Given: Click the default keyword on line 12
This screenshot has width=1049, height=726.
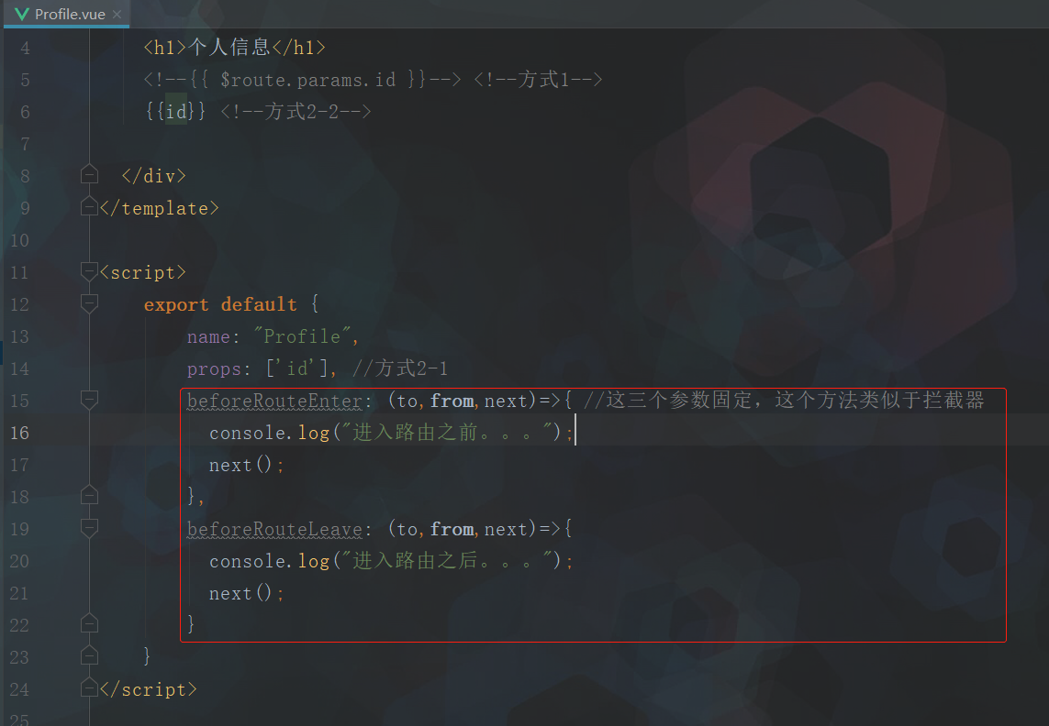Looking at the screenshot, I should click(x=258, y=304).
